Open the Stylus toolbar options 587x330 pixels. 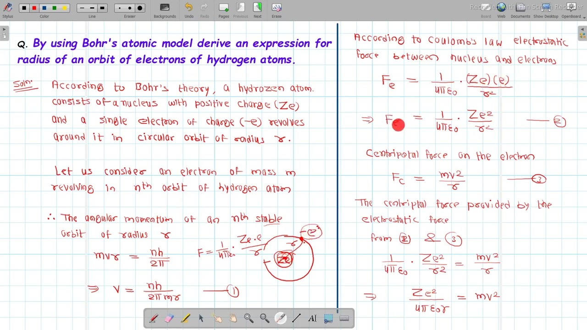(7, 9)
